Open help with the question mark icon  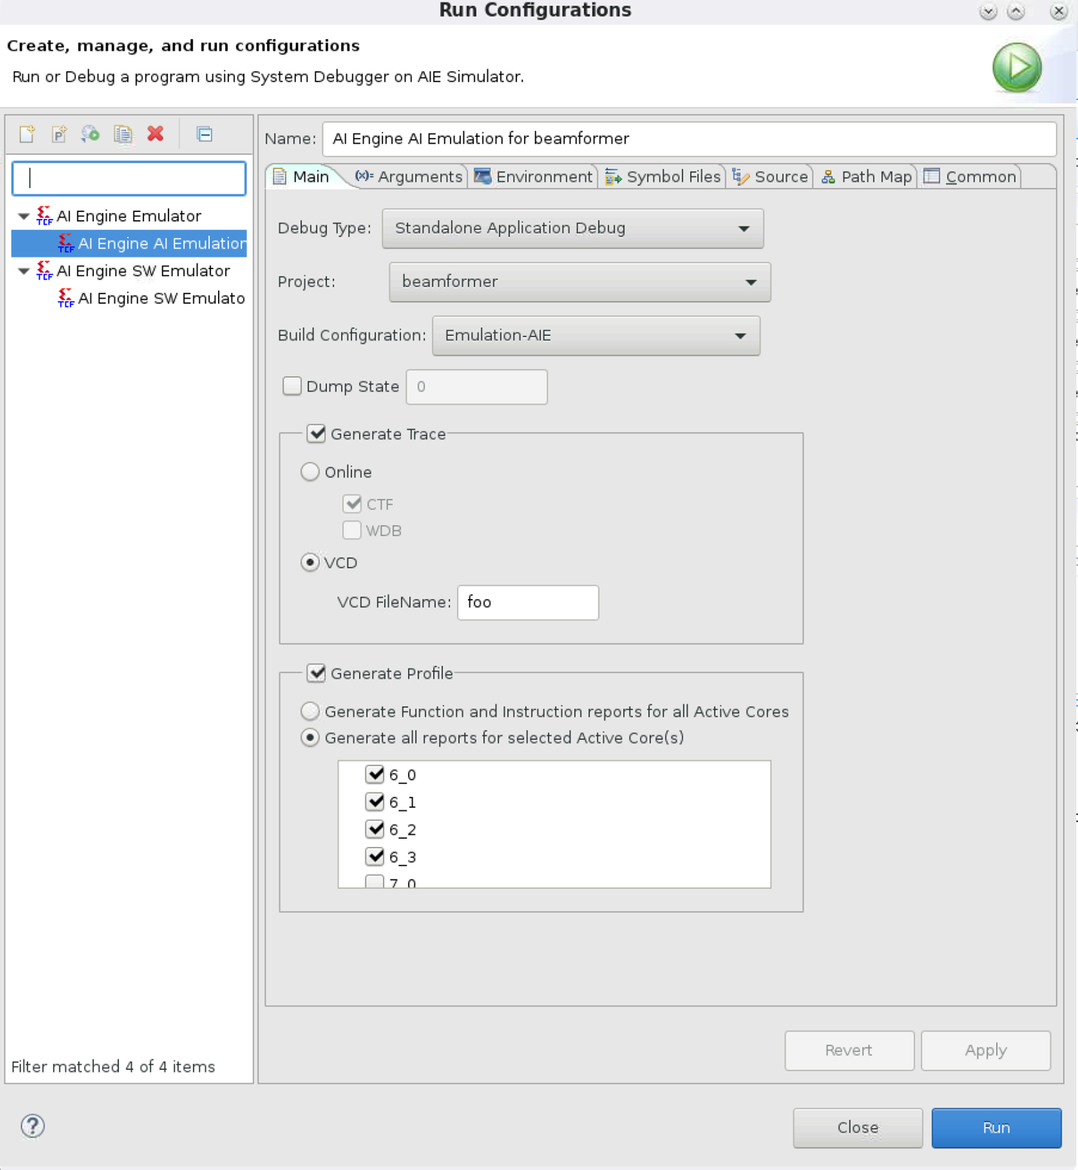(32, 1126)
